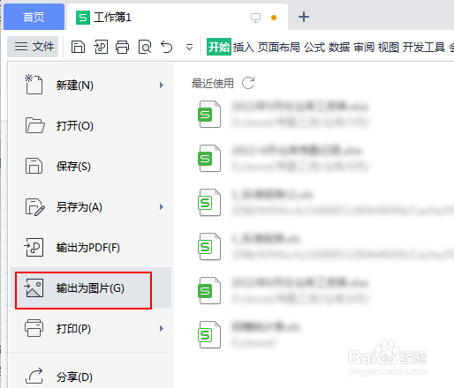Screen dimensions: 454x388
Task: Click the display monitor icon on 工作簿1 tab
Action: (255, 18)
